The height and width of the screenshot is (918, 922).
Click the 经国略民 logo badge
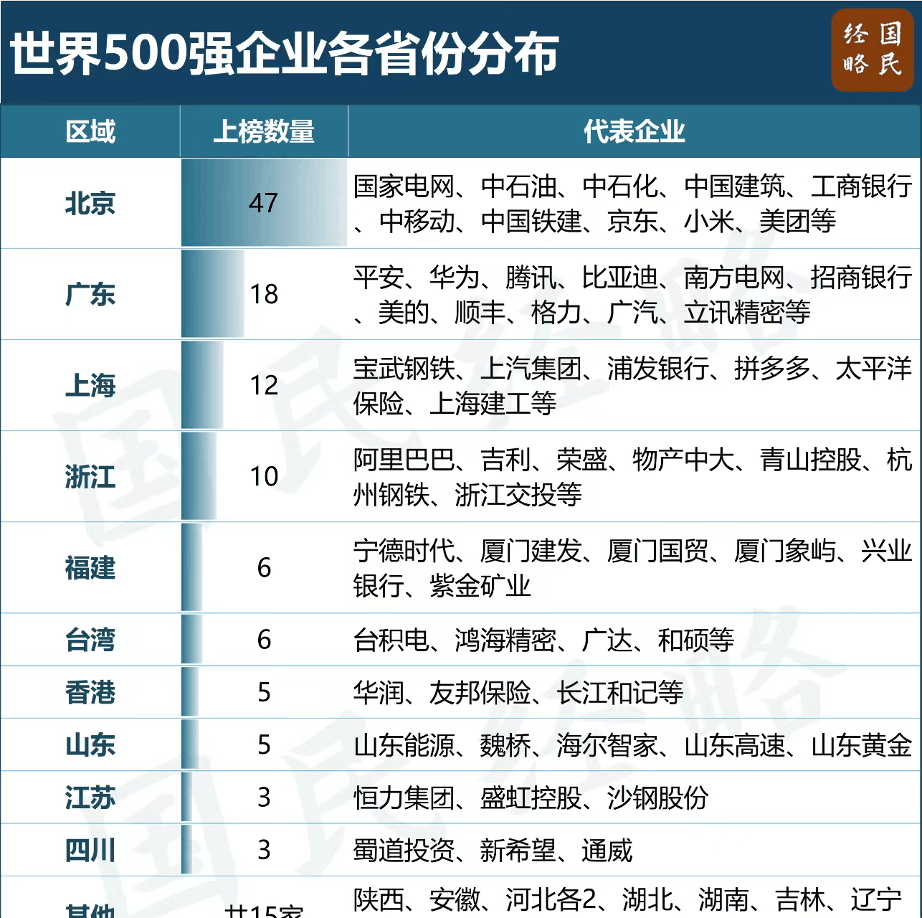point(873,51)
